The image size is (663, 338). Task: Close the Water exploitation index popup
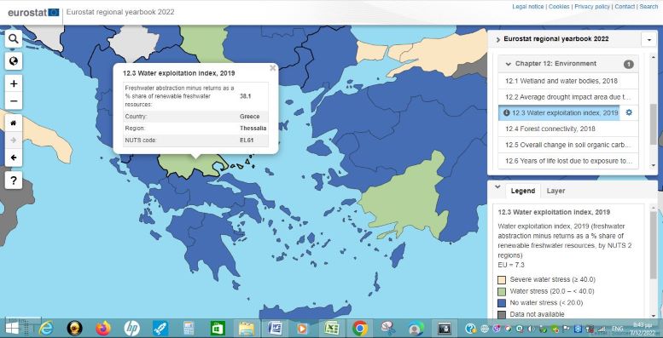coord(273,67)
